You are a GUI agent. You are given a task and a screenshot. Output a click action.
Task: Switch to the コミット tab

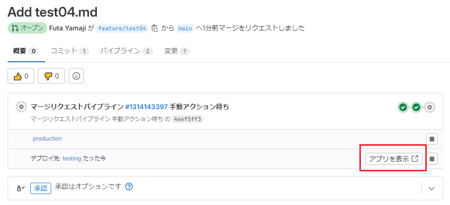coord(69,51)
